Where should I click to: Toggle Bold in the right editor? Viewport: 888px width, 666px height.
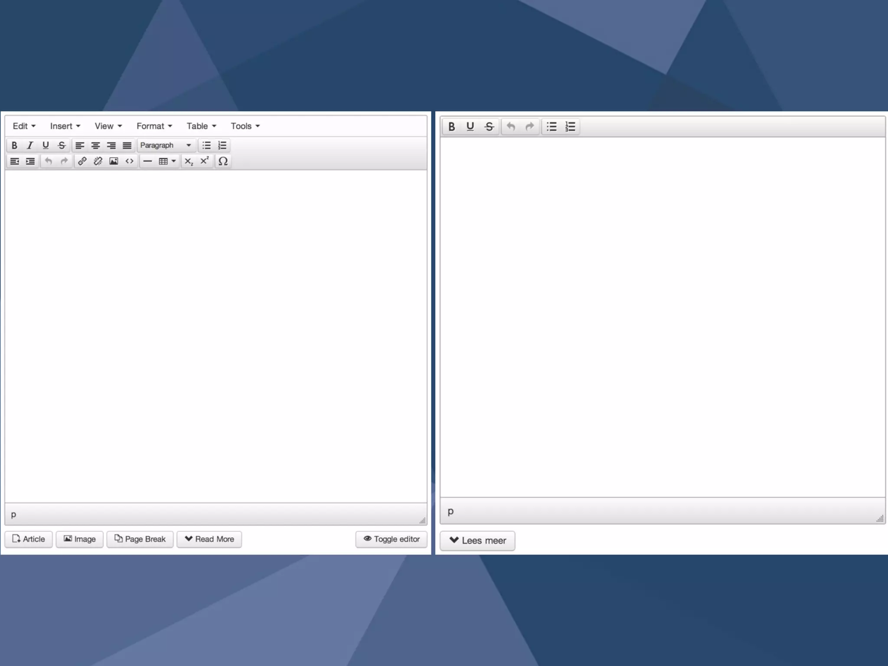[451, 127]
